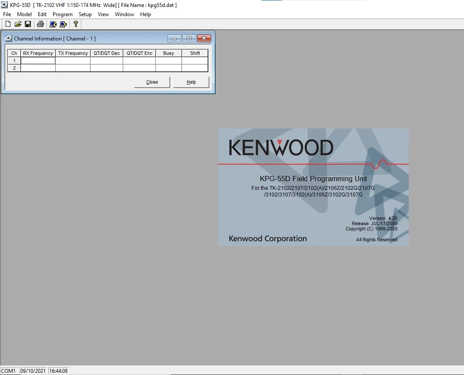Open the File menu
Image resolution: width=464 pixels, height=375 pixels.
(x=7, y=14)
